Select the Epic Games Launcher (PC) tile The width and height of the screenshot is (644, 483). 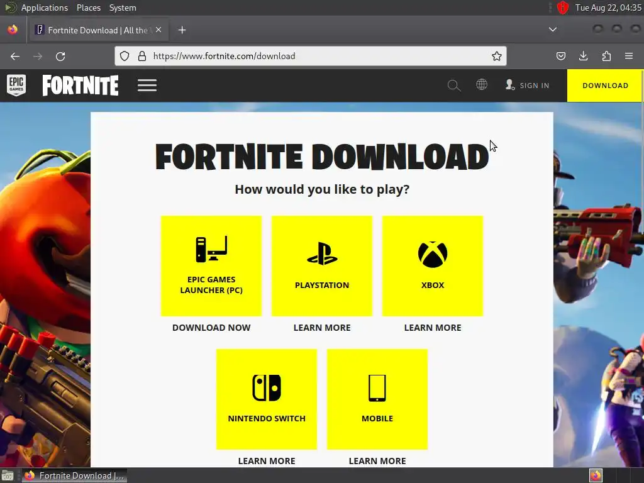pos(211,266)
